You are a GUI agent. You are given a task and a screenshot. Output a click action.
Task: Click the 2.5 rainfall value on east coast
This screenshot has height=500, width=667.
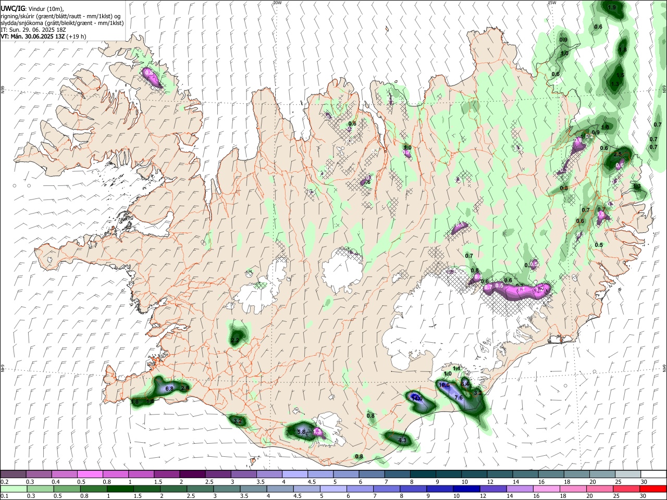(618, 155)
